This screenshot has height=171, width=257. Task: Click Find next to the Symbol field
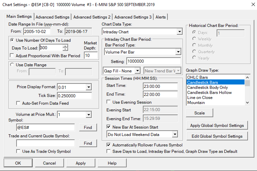click(x=88, y=128)
